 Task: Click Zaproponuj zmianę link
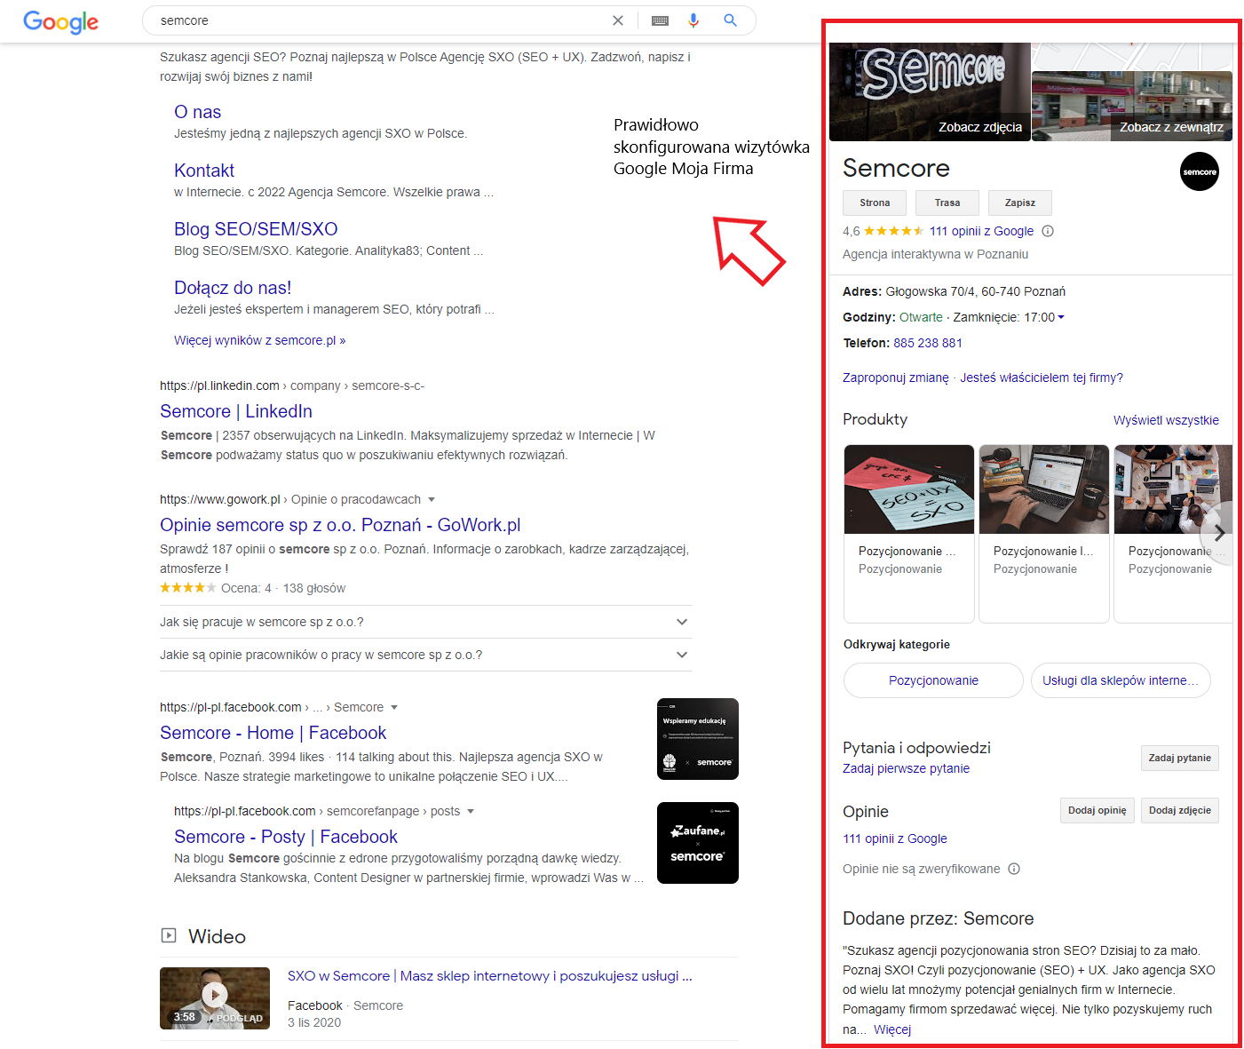pos(895,377)
